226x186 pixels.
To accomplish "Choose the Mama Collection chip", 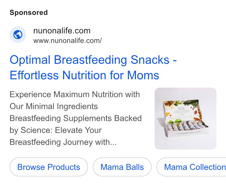I will click(192, 167).
